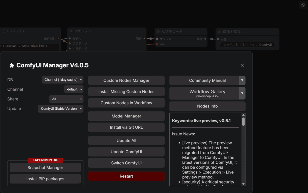The width and height of the screenshot is (308, 193).
Task: Click the puzzle piece icon at top right
Action: pyautogui.click(x=303, y=5)
